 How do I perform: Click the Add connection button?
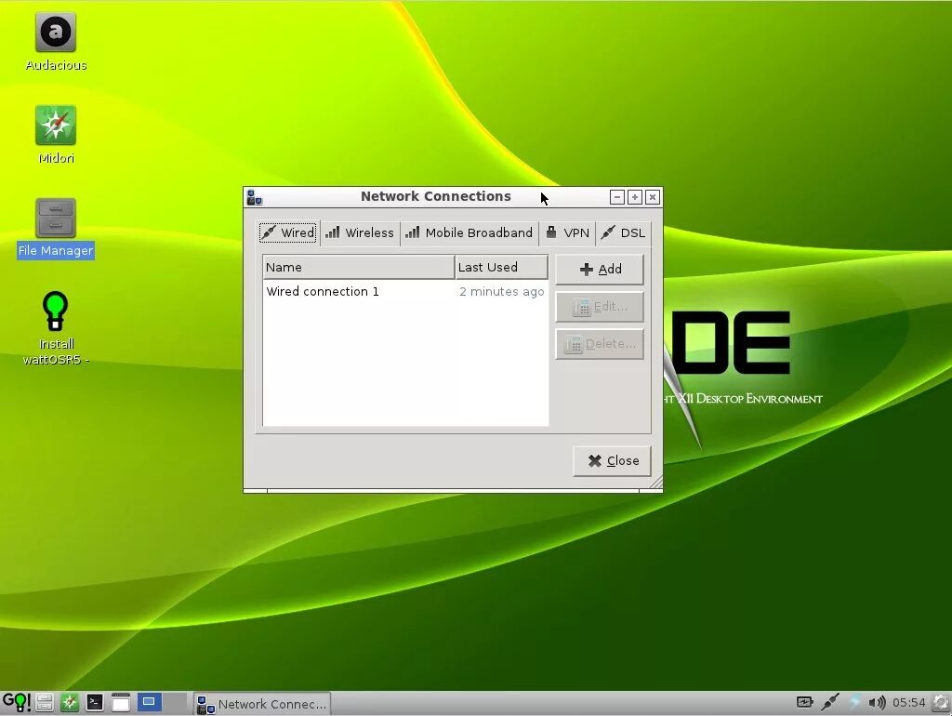[x=600, y=269]
